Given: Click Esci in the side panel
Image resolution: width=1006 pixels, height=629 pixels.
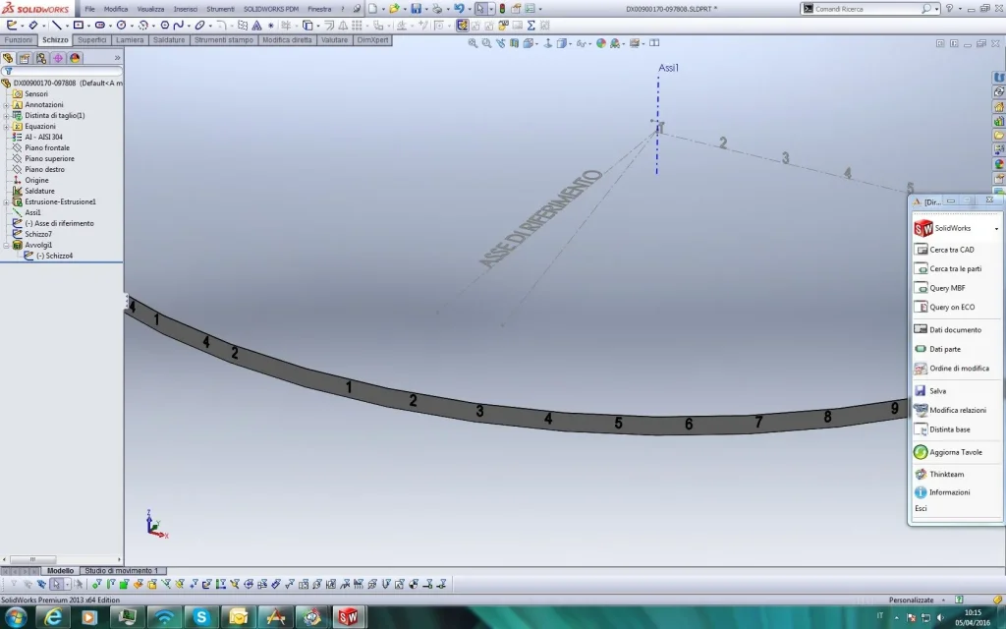Looking at the screenshot, I should (x=921, y=508).
